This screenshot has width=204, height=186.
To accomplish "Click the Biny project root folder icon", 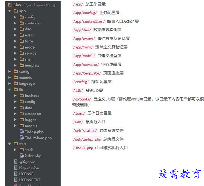I will (x=10, y=5).
